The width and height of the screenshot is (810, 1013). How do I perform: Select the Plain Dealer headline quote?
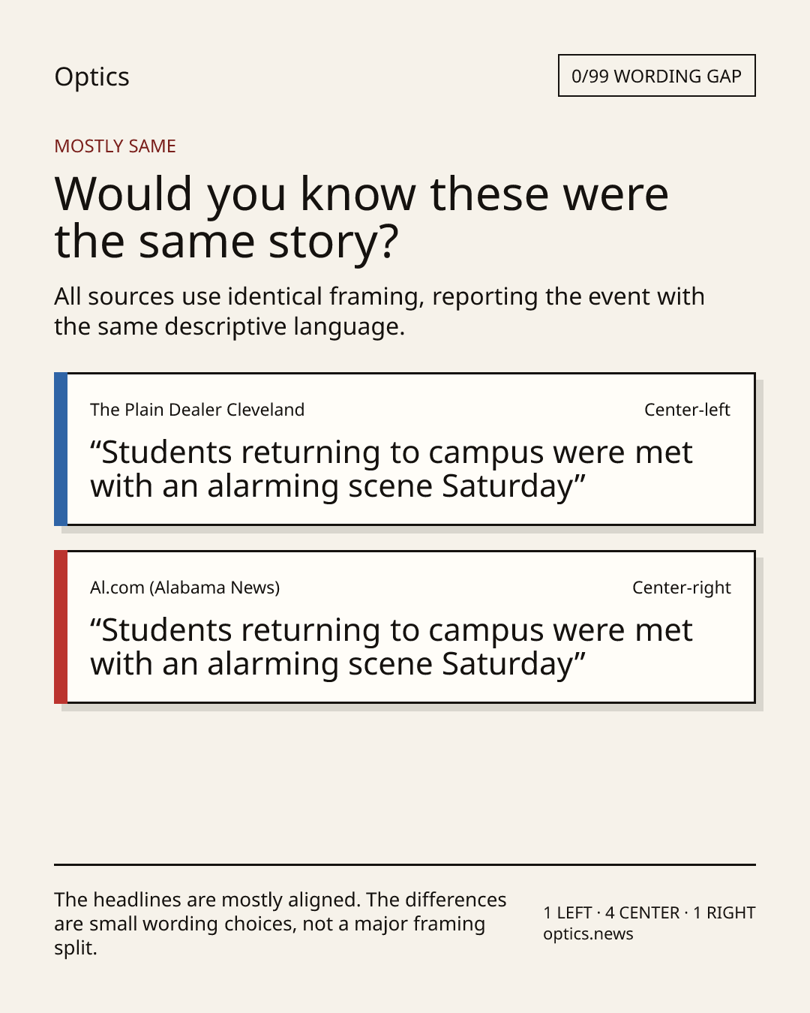point(391,470)
